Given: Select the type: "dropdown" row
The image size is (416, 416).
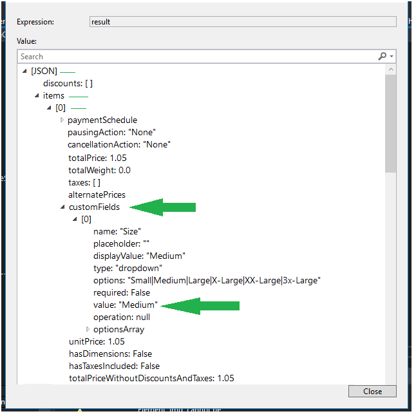Looking at the screenshot, I should pyautogui.click(x=128, y=268).
